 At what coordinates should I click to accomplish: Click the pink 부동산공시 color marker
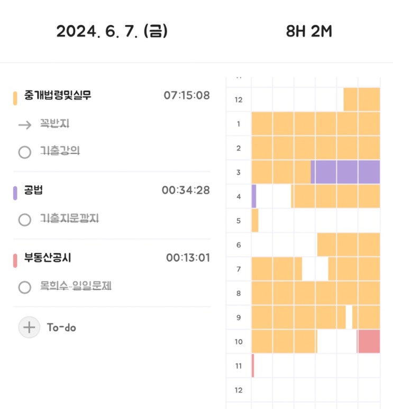[x=15, y=259]
